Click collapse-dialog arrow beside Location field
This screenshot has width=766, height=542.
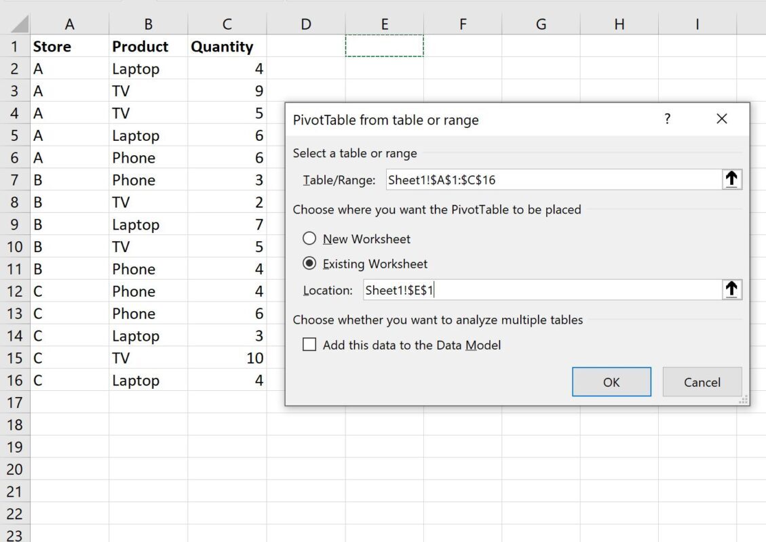coord(731,290)
